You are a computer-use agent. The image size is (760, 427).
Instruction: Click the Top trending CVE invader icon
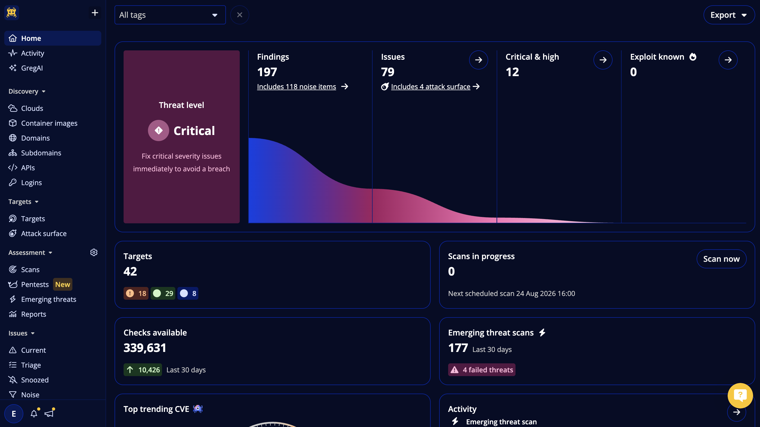[198, 409]
